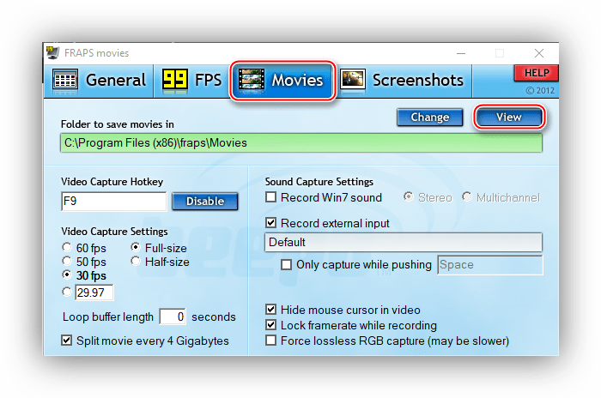Click the yellow 99 FPS counter icon
Viewport: 601px width, 398px height.
click(x=175, y=79)
